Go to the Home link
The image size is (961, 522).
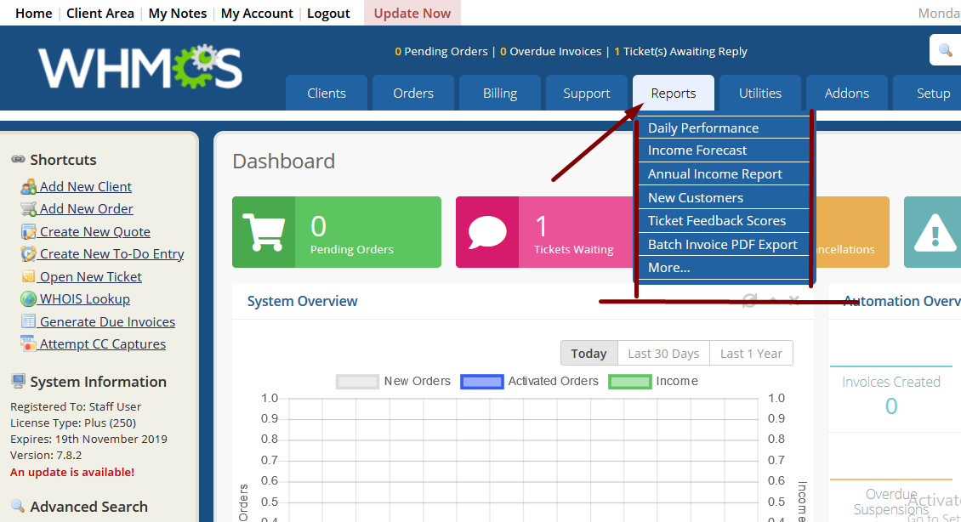(34, 13)
